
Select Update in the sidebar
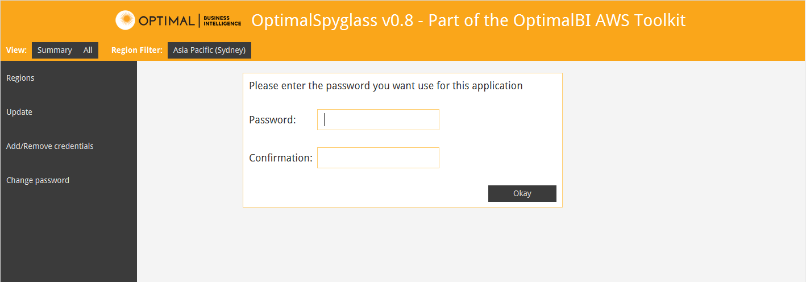[x=19, y=112]
